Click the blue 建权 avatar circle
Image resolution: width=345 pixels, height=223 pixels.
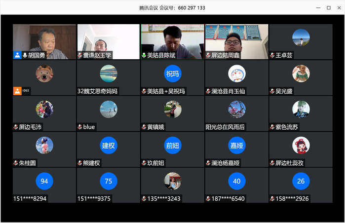(x=109, y=145)
